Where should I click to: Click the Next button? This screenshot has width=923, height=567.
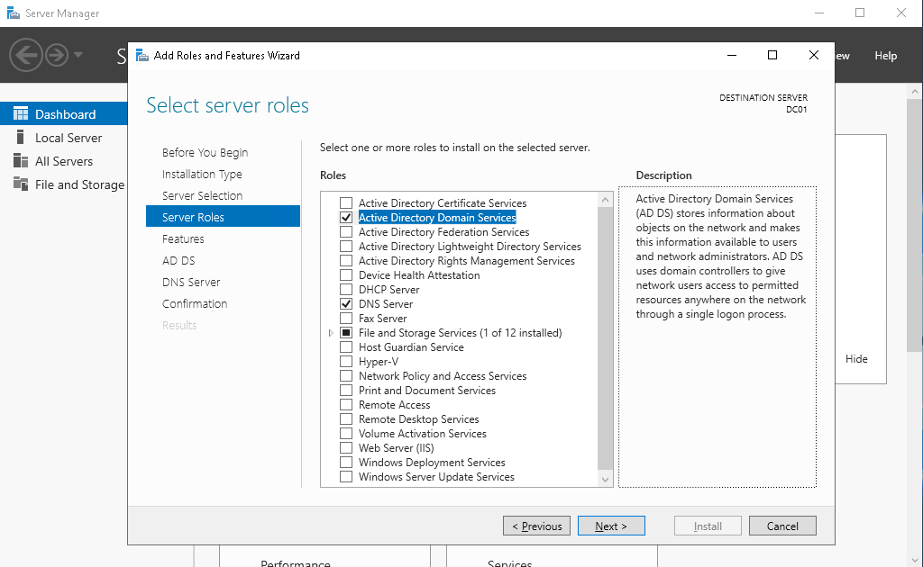point(611,526)
